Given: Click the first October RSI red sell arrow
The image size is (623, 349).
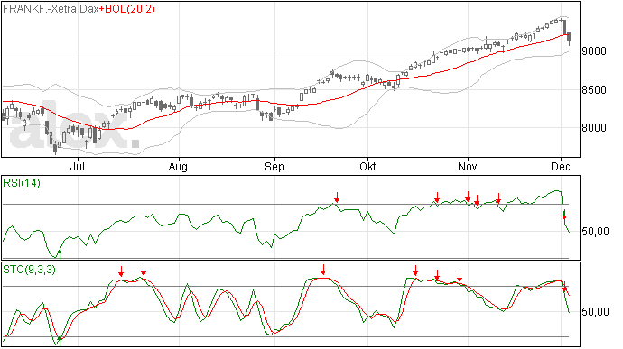Looking at the screenshot, I should pyautogui.click(x=437, y=197).
